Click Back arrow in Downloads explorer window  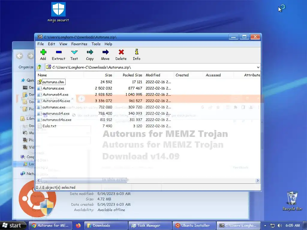(x=19, y=56)
